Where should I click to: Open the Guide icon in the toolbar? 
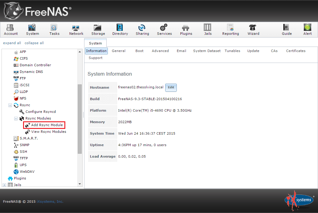286,27
